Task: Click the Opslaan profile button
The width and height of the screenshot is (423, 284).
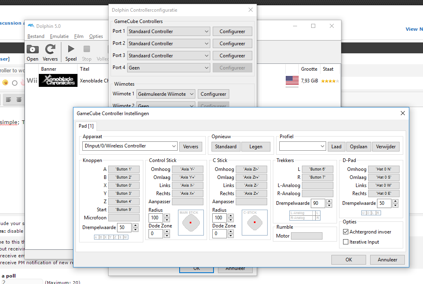Action: (358, 147)
